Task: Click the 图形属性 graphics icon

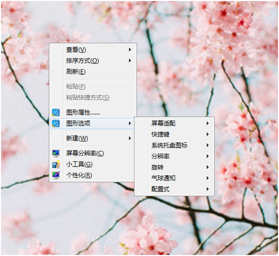Action: pyautogui.click(x=55, y=112)
